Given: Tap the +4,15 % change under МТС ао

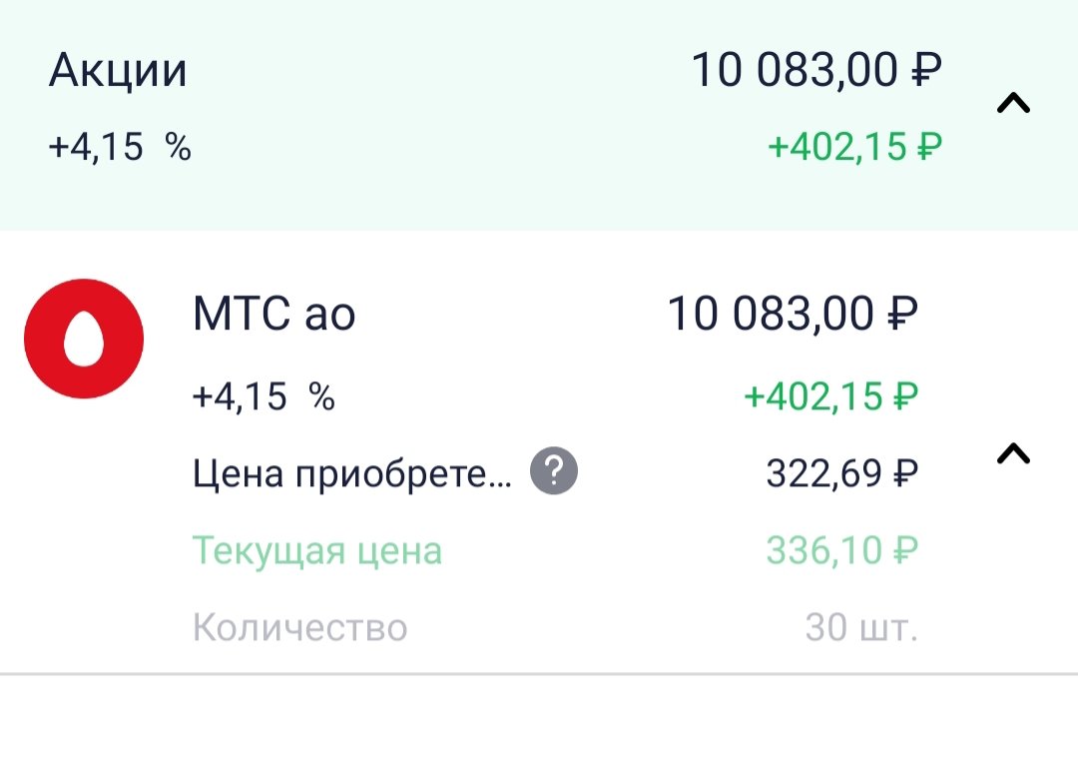Looking at the screenshot, I should (x=264, y=397).
